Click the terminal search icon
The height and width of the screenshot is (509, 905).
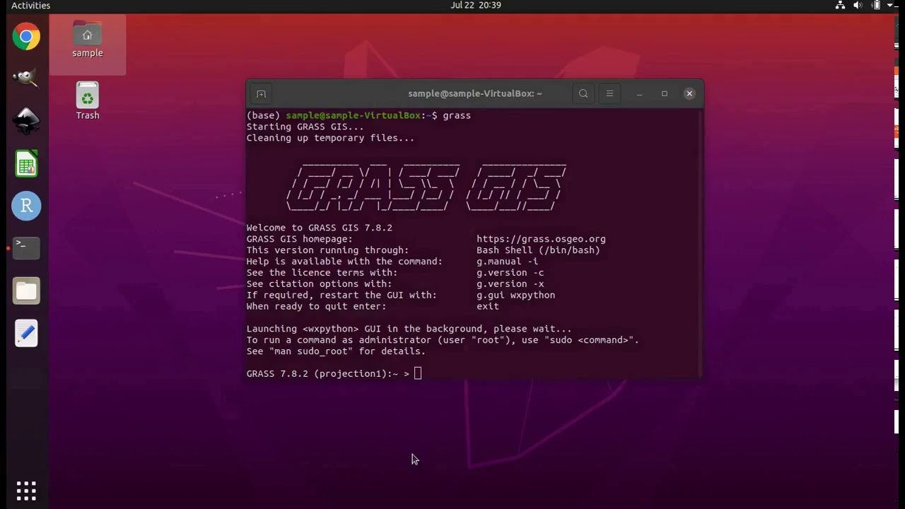point(583,93)
